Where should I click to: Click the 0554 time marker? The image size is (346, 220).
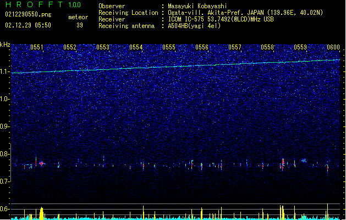pyautogui.click(x=136, y=47)
